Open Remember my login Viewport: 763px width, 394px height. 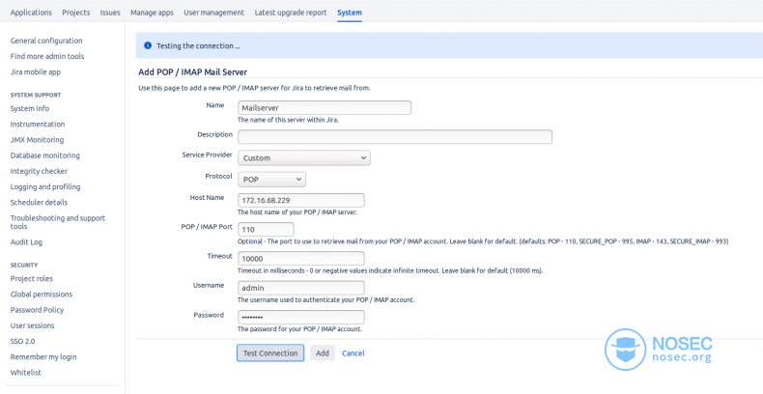(x=43, y=357)
